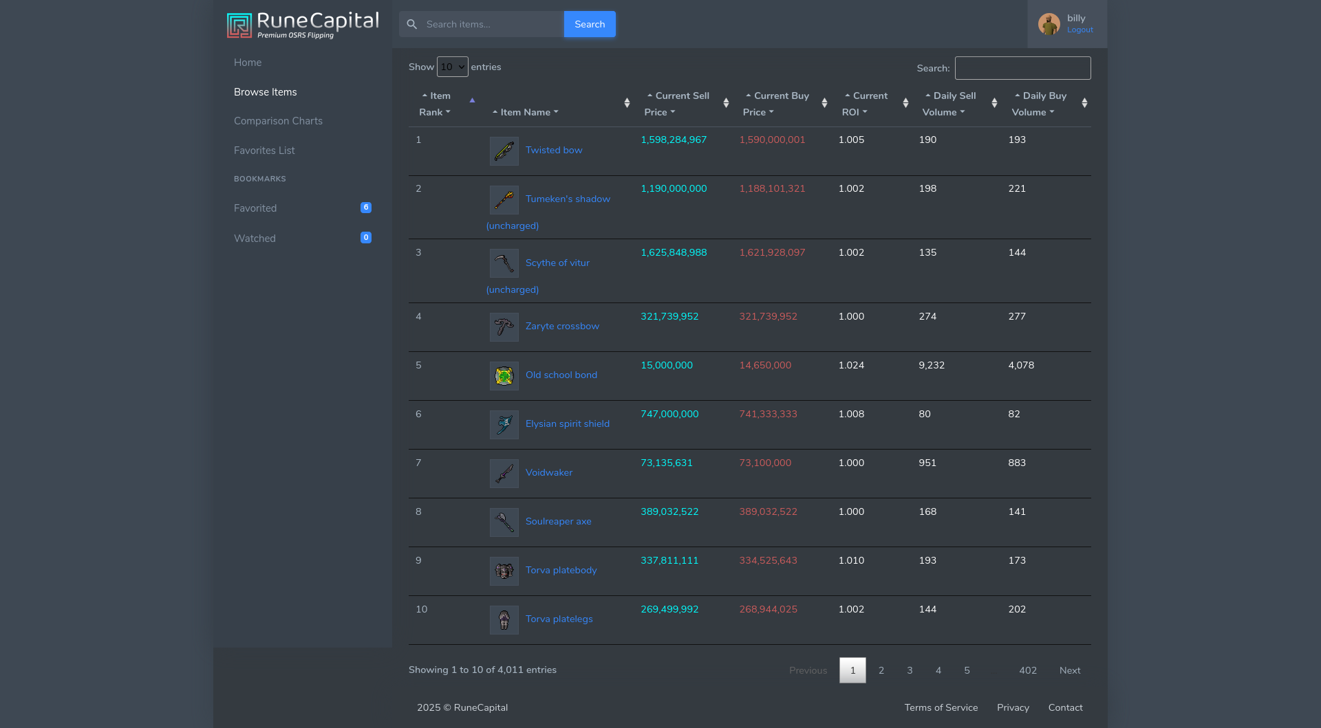Image resolution: width=1321 pixels, height=728 pixels.
Task: Click the RuneCapital logo
Action: [303, 25]
